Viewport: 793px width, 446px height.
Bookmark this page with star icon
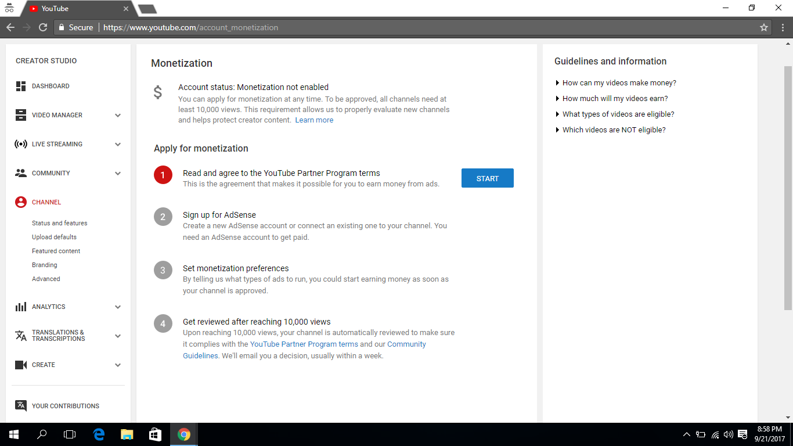[764, 27]
